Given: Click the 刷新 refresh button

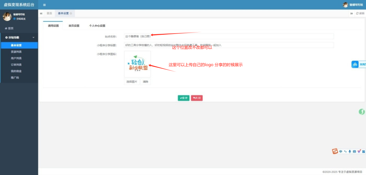Looking at the screenshot, I should tap(360, 13).
